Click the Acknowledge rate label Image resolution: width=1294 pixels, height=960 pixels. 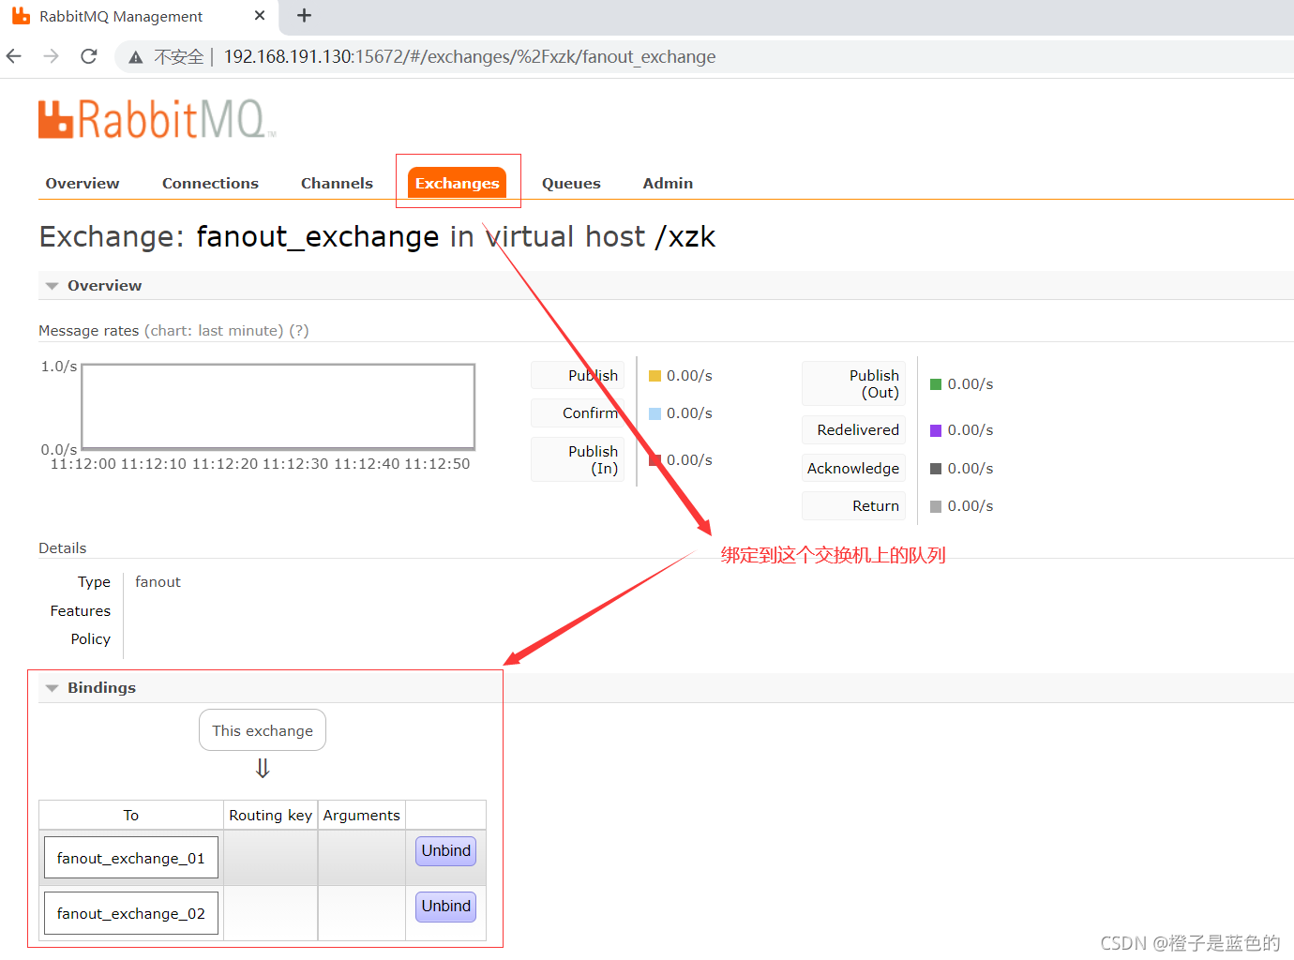click(854, 468)
